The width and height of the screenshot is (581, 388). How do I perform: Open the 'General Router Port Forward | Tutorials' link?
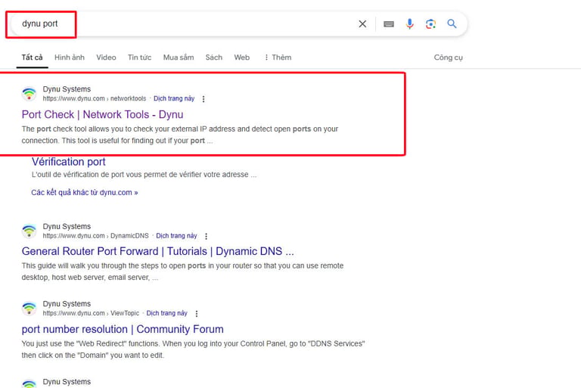tap(157, 251)
